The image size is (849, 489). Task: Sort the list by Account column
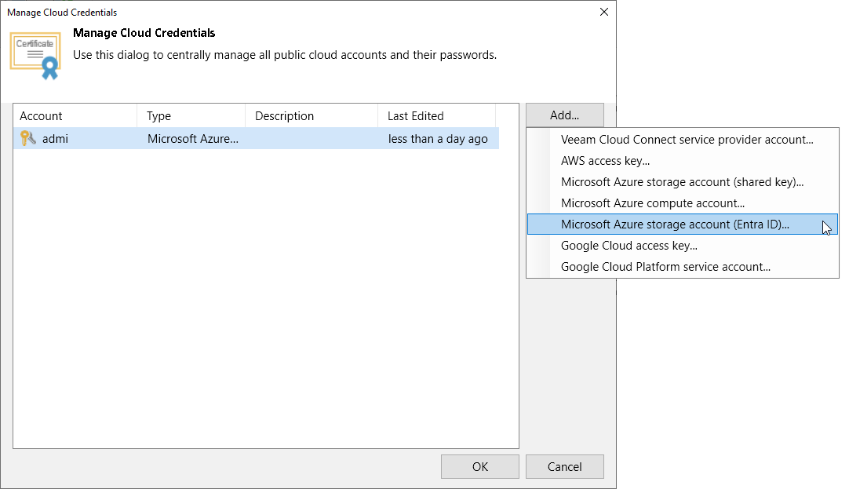coord(41,115)
